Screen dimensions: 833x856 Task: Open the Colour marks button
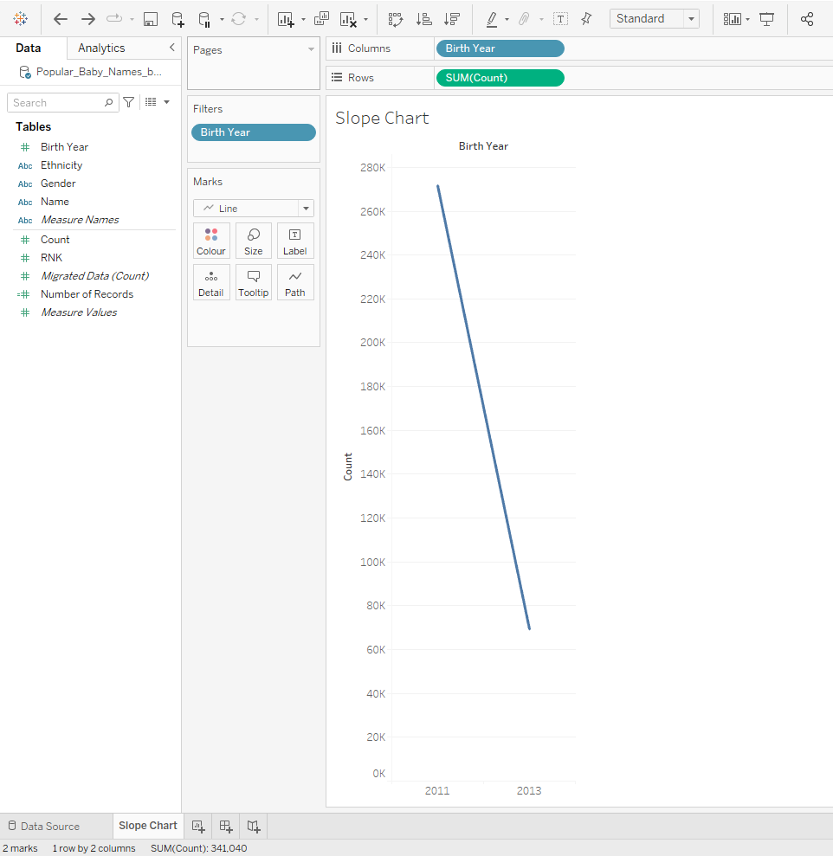click(210, 241)
